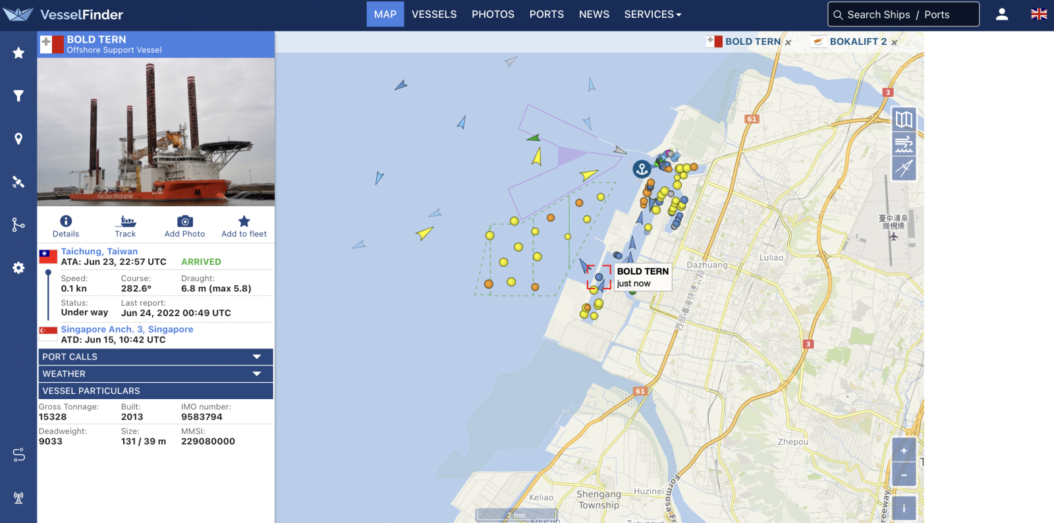Click the VesselFinder logo

tap(63, 14)
